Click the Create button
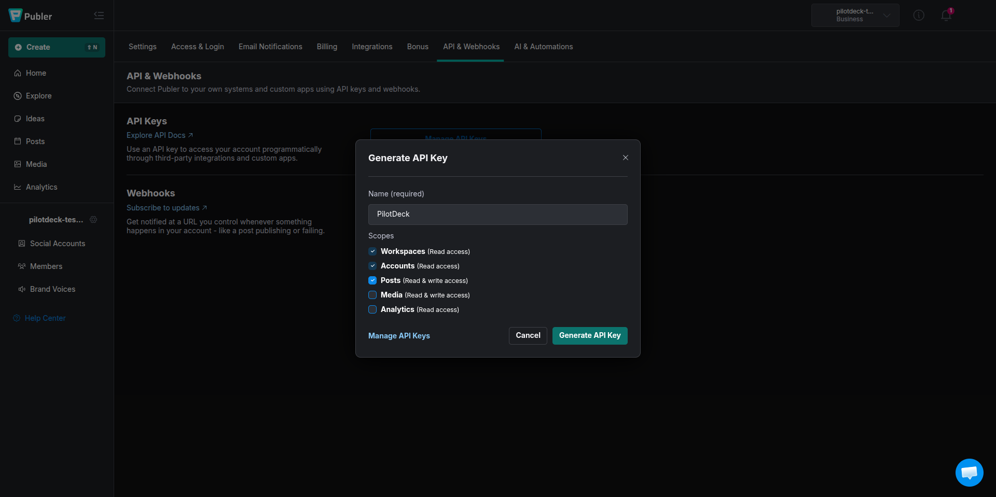996x497 pixels. point(57,47)
